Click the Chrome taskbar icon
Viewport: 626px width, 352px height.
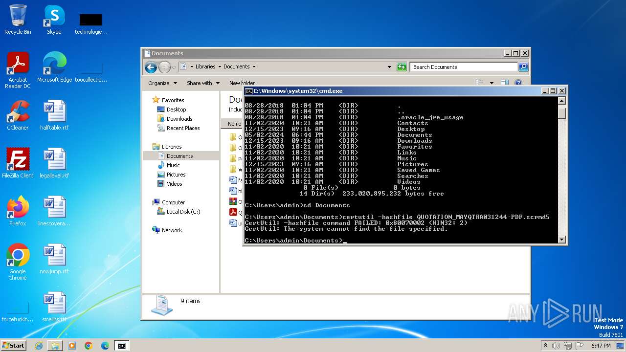pyautogui.click(x=89, y=346)
